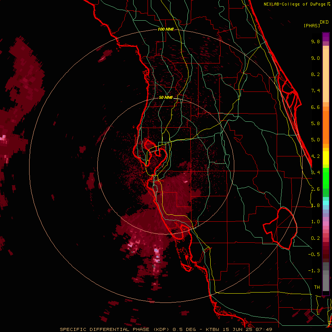
Task: Select the 100 NMI range ring label
Action: point(166,29)
